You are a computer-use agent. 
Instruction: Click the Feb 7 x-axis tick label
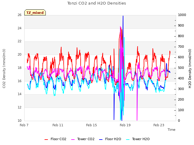point(24,125)
